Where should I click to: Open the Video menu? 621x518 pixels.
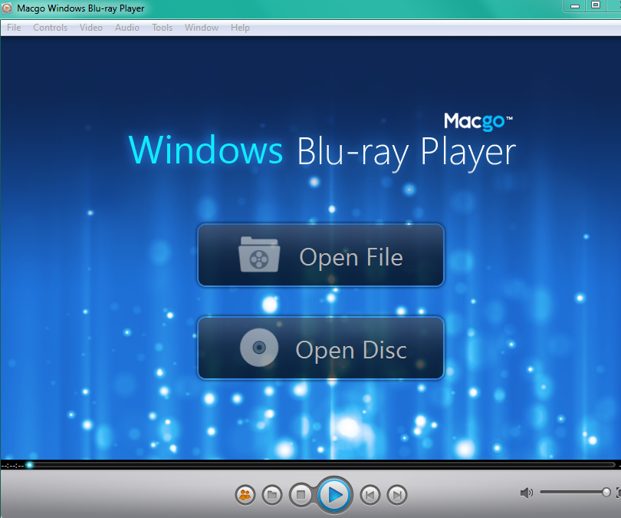[91, 28]
